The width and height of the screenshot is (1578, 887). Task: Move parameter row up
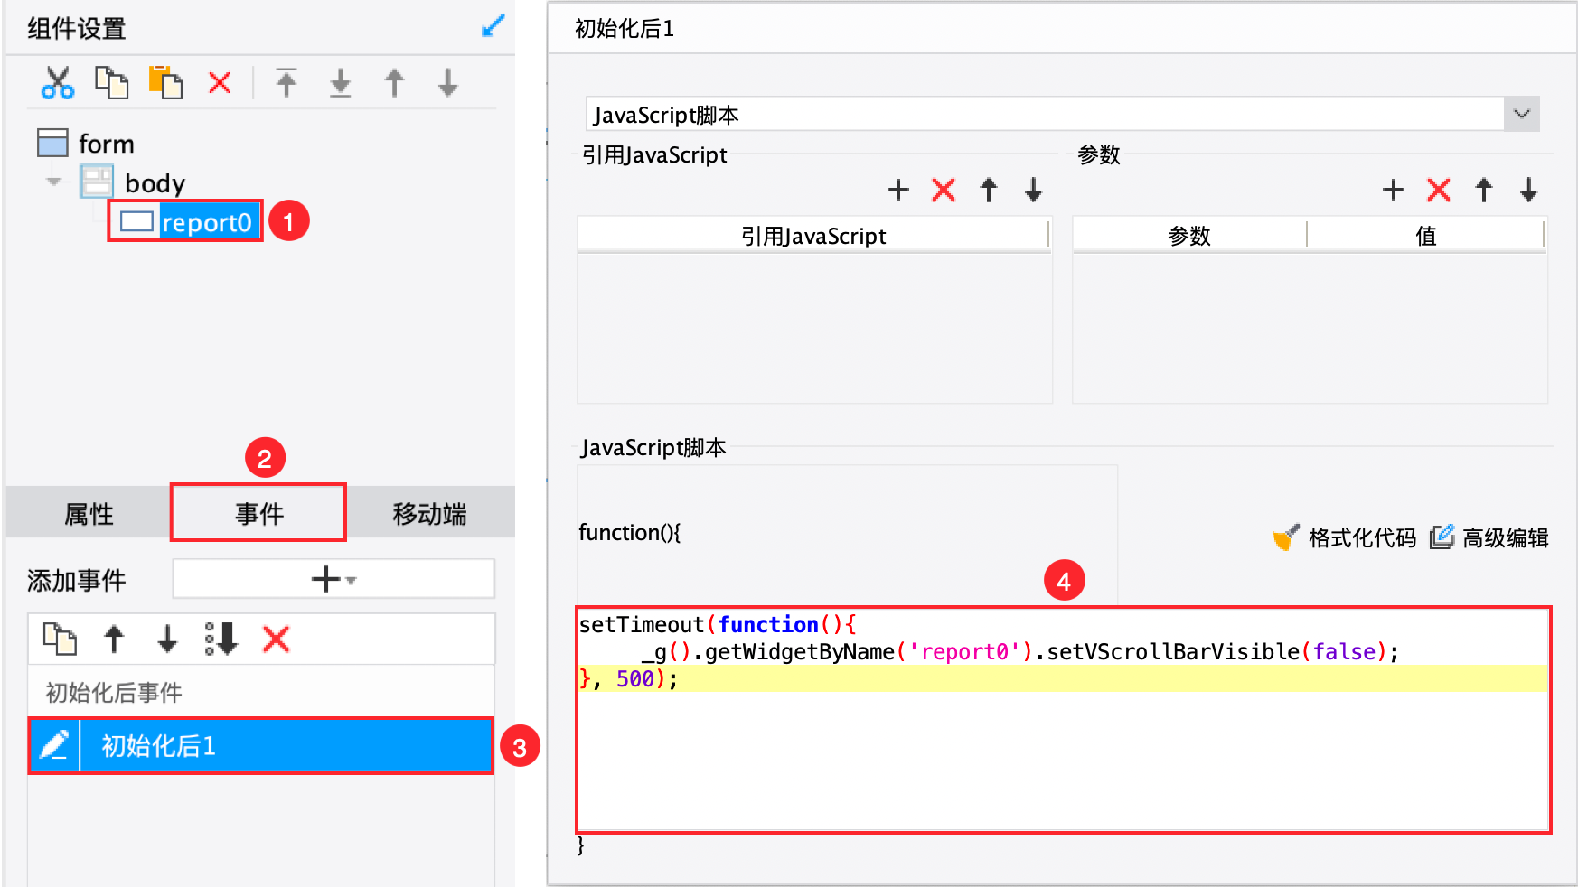[x=1484, y=190]
